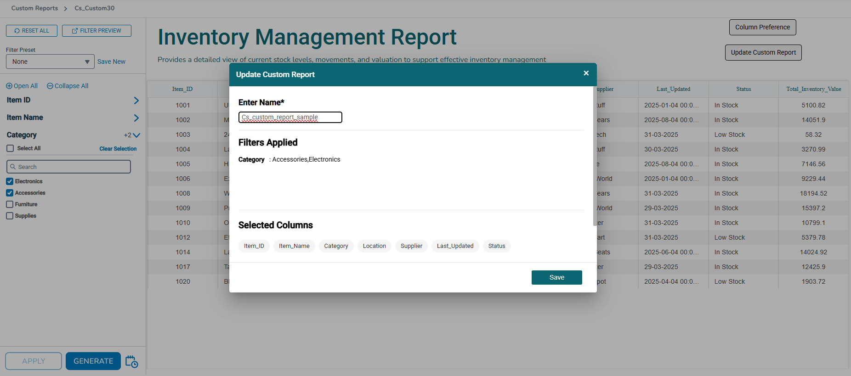851x376 pixels.
Task: Click the magnifier icon in Category search
Action: (x=13, y=167)
